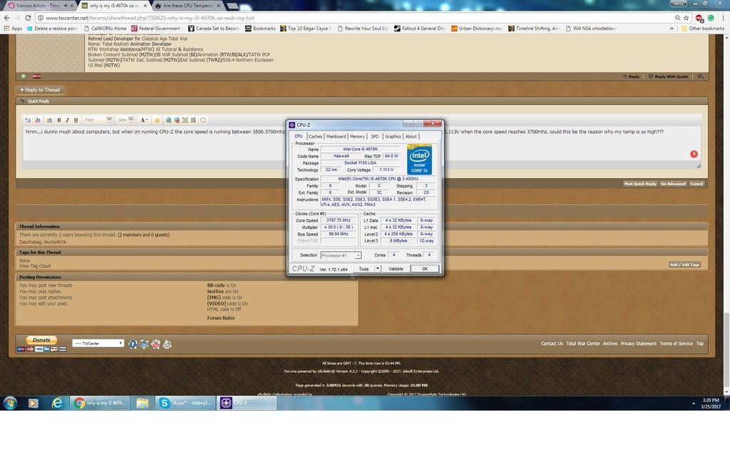Click the Chrome address bar

click(354, 18)
